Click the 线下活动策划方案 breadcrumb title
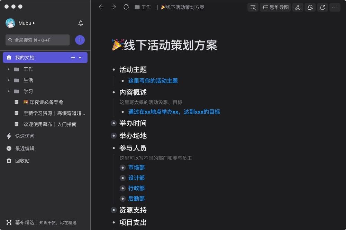The height and width of the screenshot is (230, 346). [x=182, y=7]
